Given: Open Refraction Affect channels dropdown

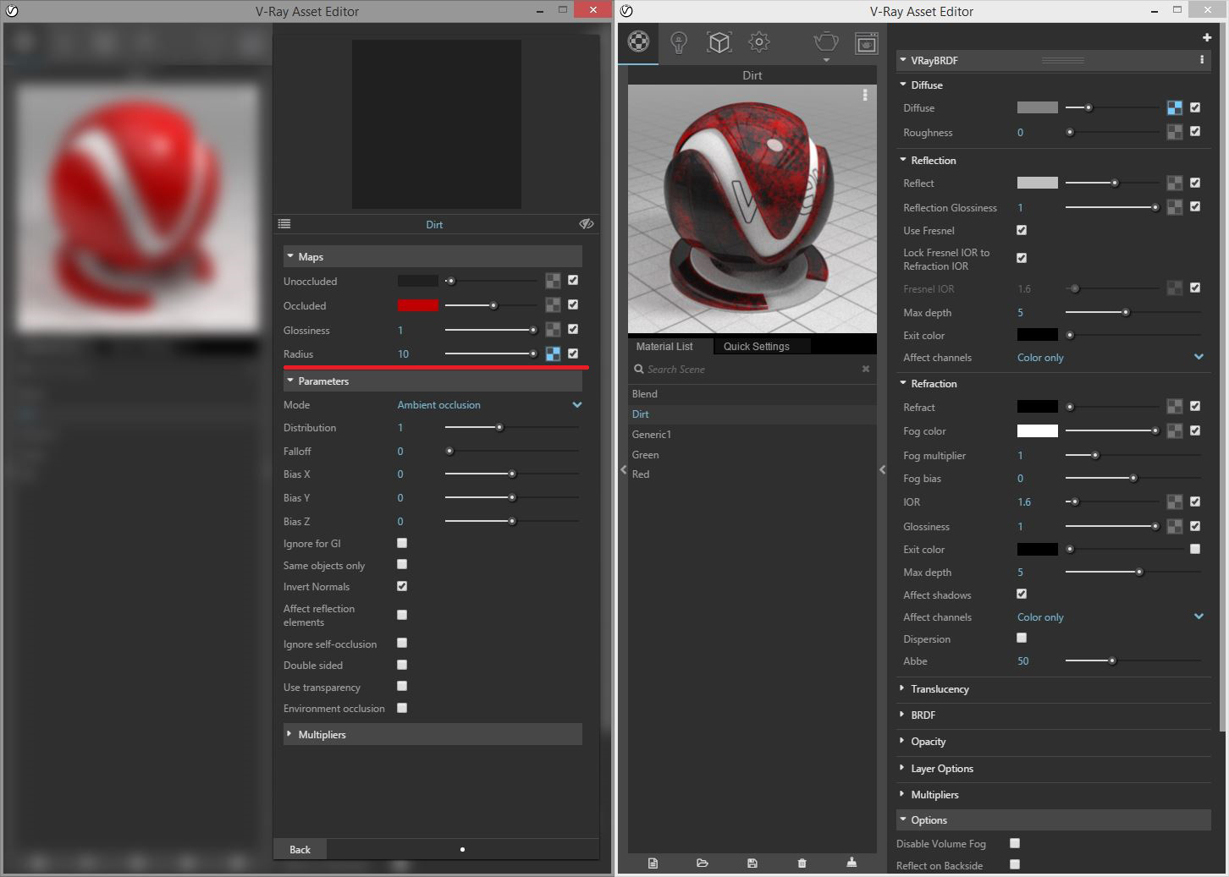Looking at the screenshot, I should click(x=1111, y=617).
